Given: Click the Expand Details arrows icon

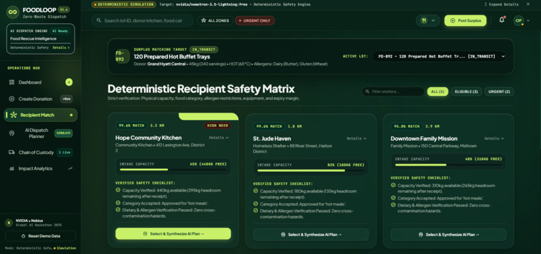Looking at the screenshot, I should (486, 5).
